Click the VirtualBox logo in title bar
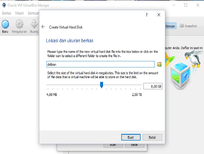Screen dimensions: 204x154 [4, 5]
